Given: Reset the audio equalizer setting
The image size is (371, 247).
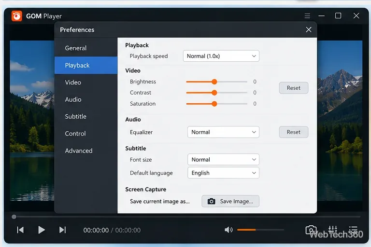Looking at the screenshot, I should tap(294, 132).
